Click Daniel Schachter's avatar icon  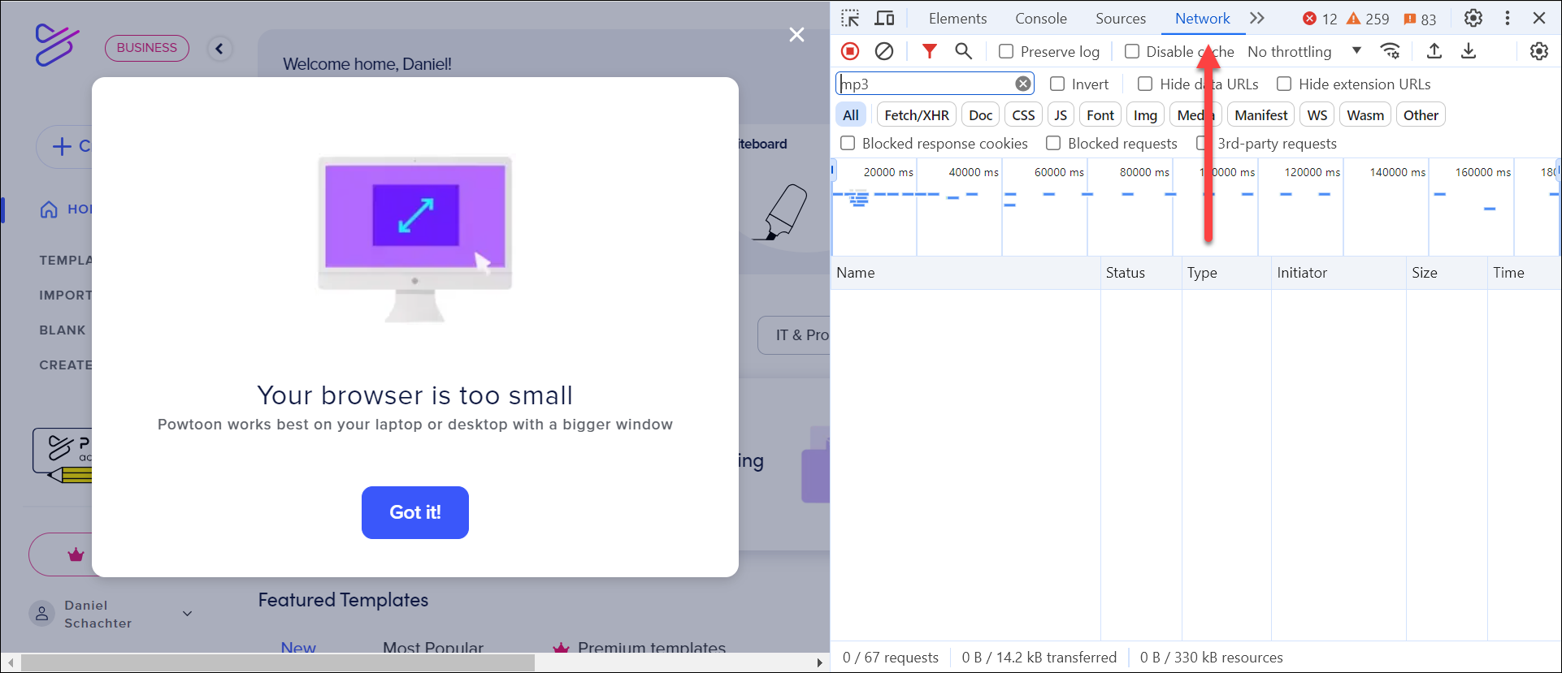42,614
